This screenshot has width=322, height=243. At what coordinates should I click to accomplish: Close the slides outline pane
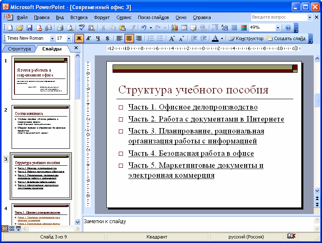click(x=76, y=48)
